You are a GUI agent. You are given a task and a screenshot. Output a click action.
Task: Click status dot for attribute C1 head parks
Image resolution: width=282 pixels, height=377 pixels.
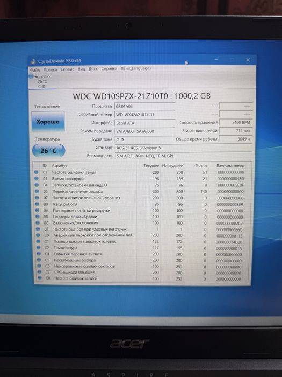(38, 241)
